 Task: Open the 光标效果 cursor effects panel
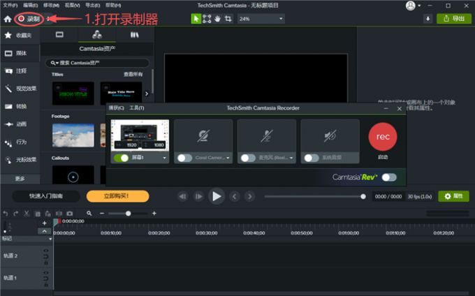coord(20,159)
